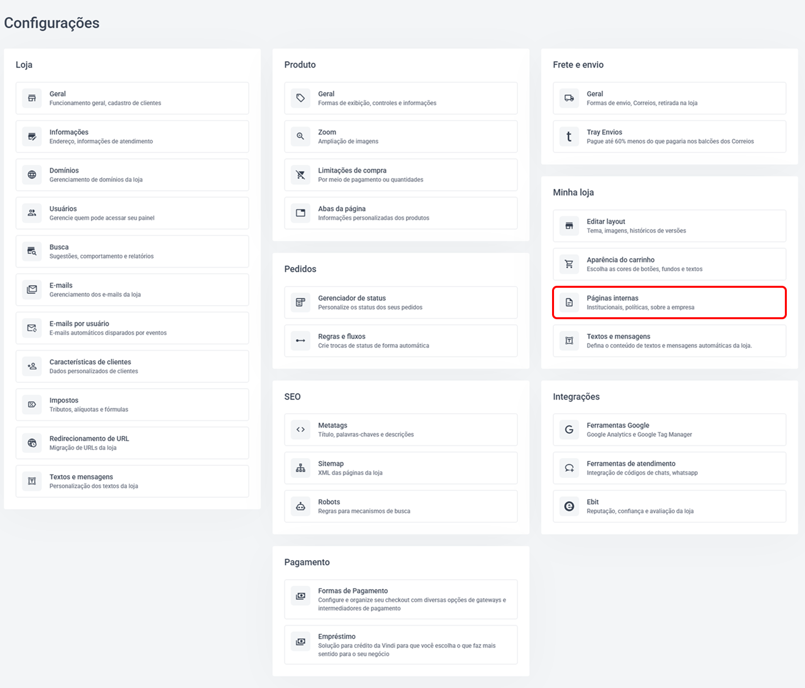Open Abas da página
The image size is (805, 688).
pos(342,209)
